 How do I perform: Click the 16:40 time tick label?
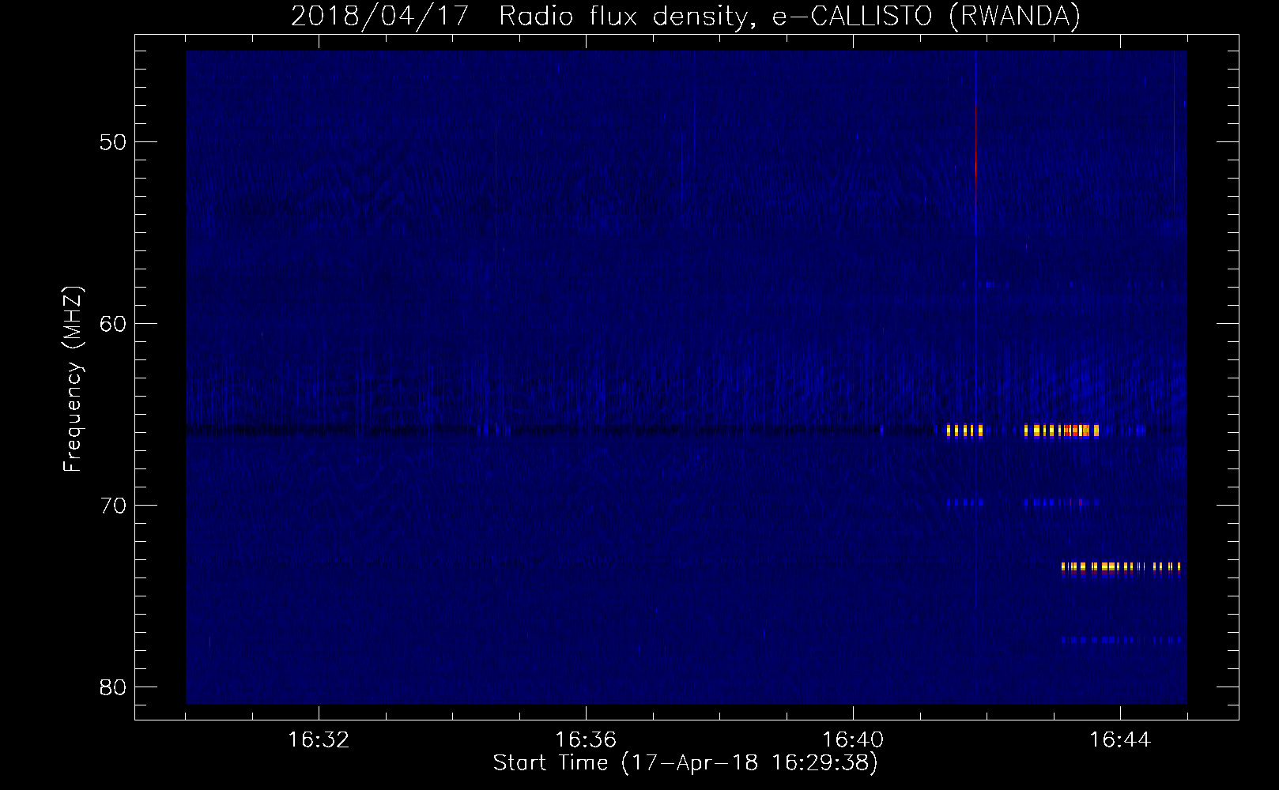853,740
